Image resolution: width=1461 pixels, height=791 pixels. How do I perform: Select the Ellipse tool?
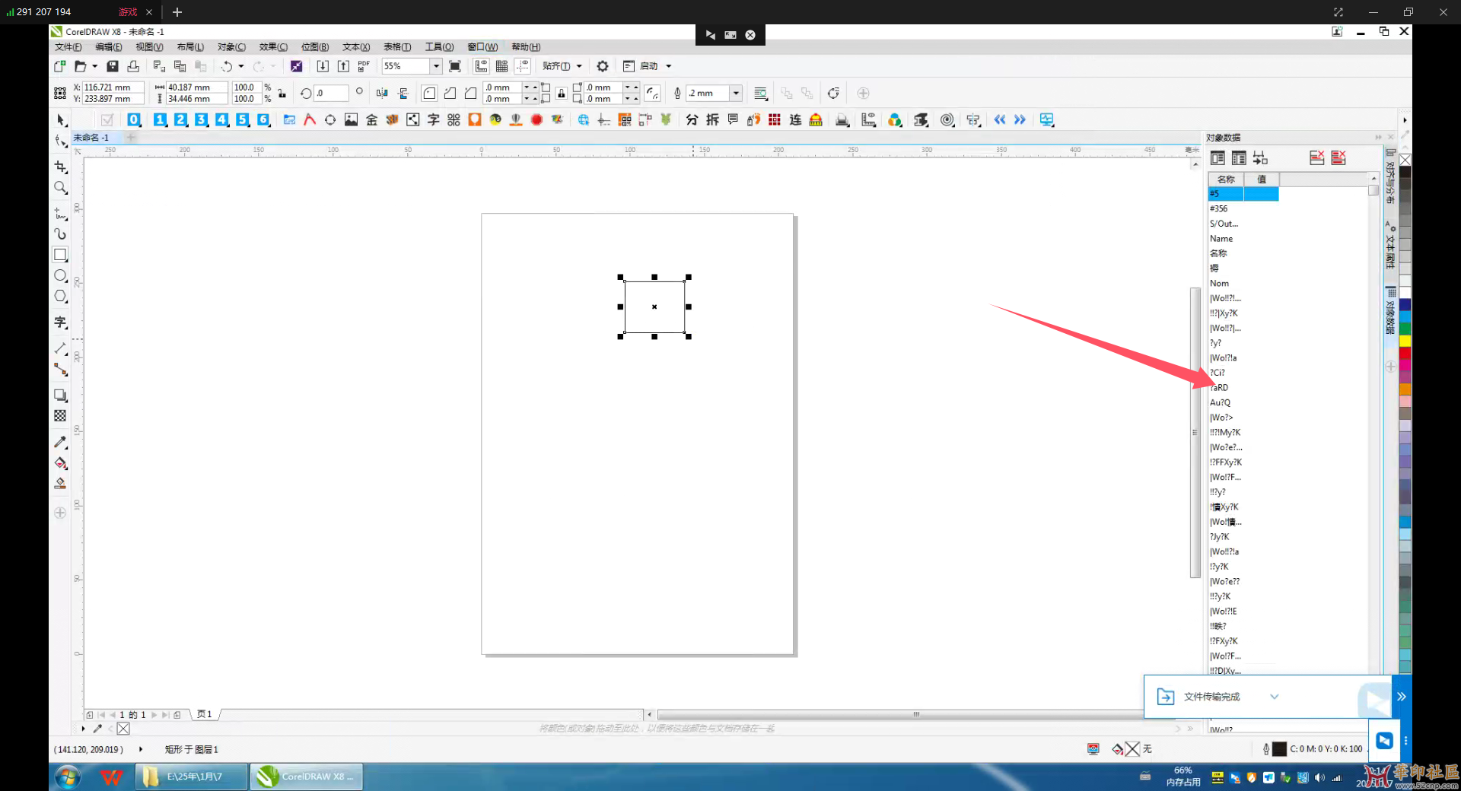tap(61, 275)
